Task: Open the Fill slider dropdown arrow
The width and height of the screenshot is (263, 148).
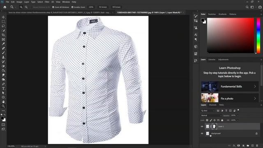Action: 238,120
